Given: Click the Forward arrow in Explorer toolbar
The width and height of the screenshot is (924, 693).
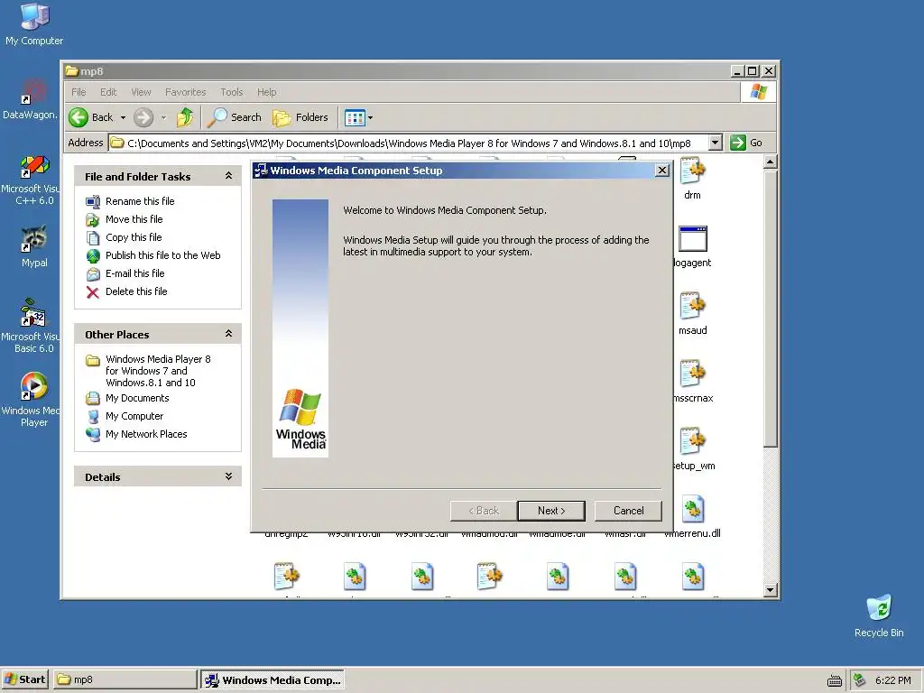Looking at the screenshot, I should click(143, 117).
